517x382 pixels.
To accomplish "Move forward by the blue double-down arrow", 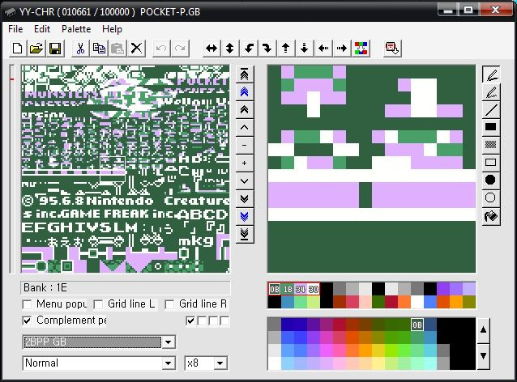I will tap(245, 216).
